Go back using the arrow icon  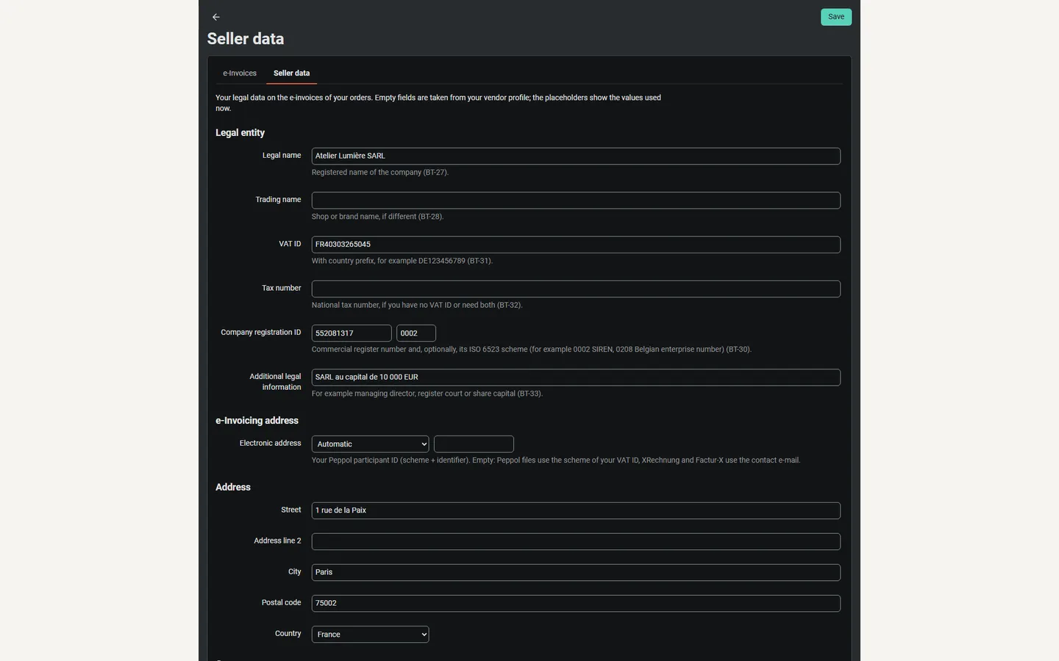tap(215, 17)
